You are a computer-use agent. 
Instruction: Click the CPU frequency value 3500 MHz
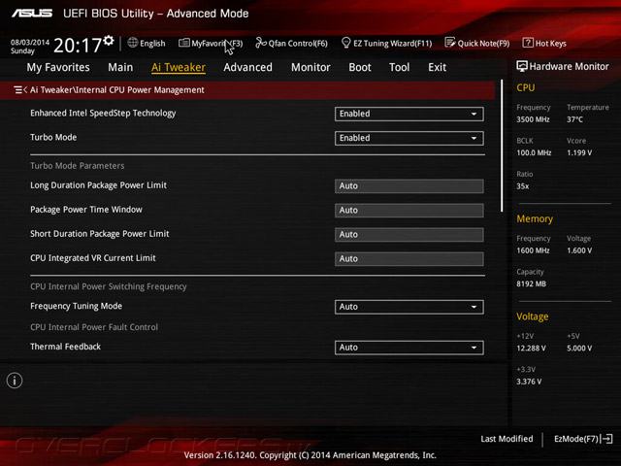pyautogui.click(x=533, y=119)
